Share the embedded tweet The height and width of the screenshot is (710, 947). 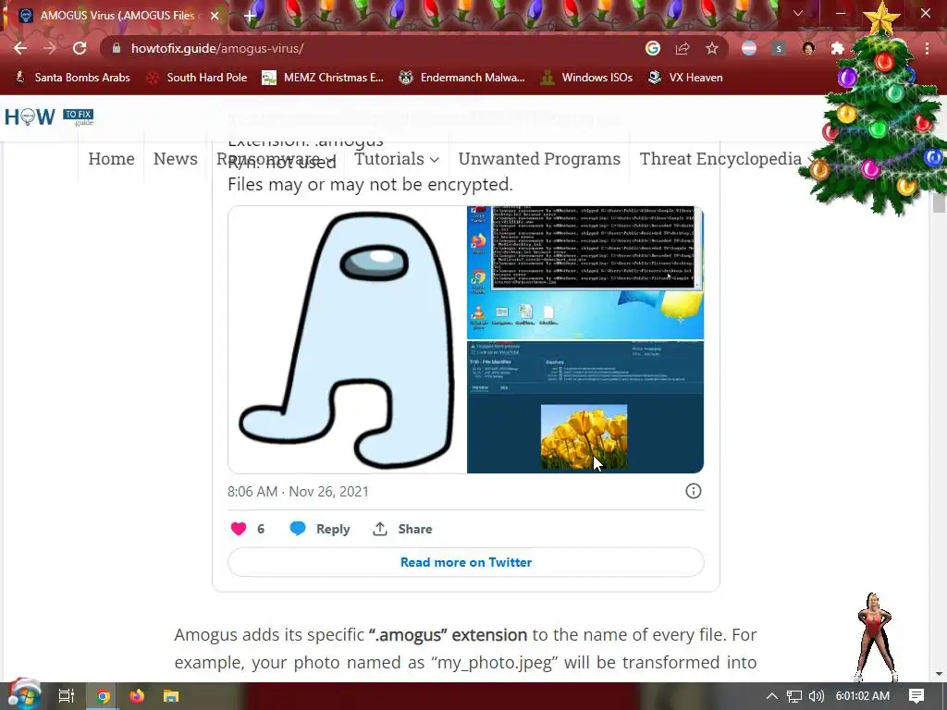coord(402,529)
